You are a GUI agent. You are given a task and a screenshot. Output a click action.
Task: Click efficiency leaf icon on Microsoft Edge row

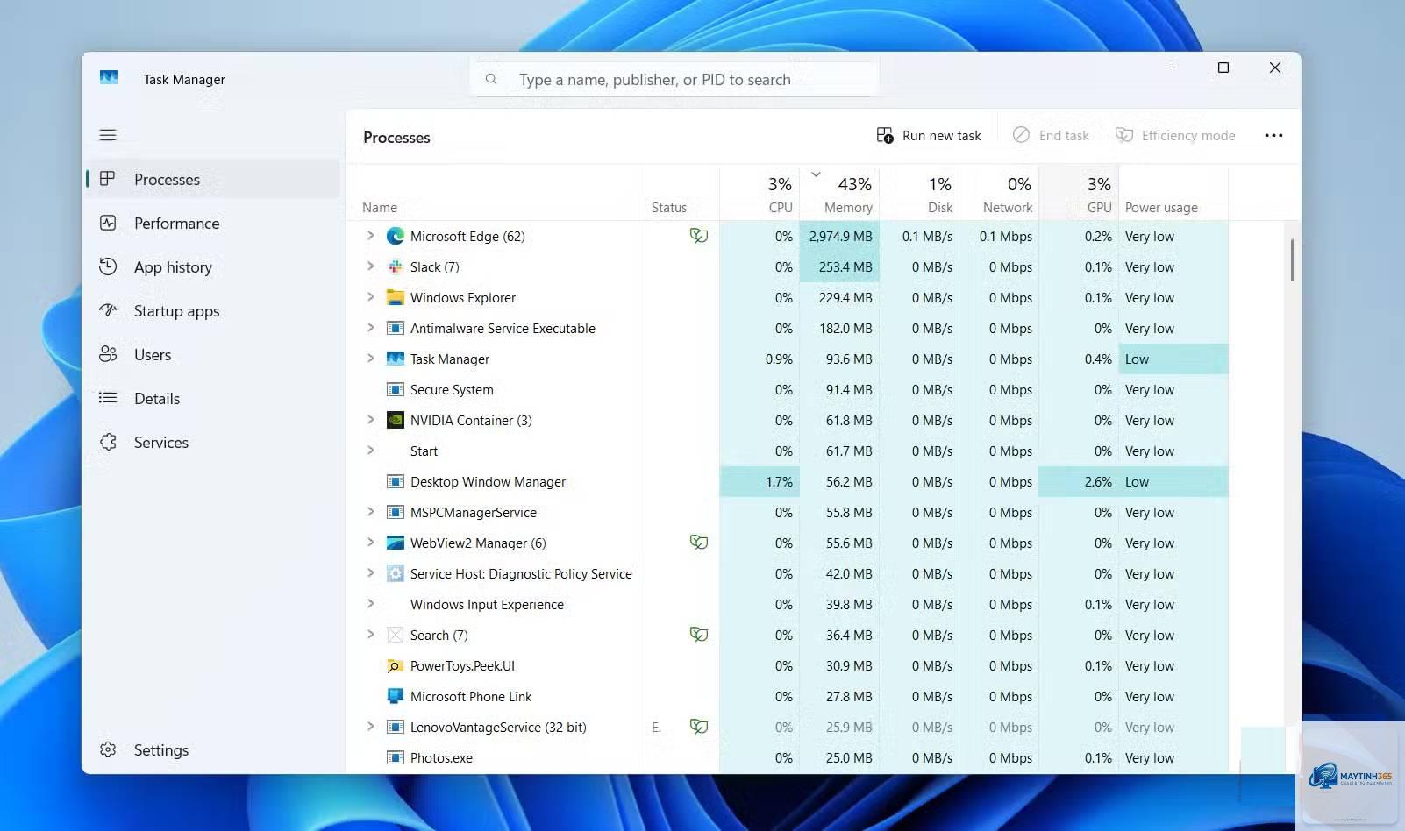click(x=699, y=236)
